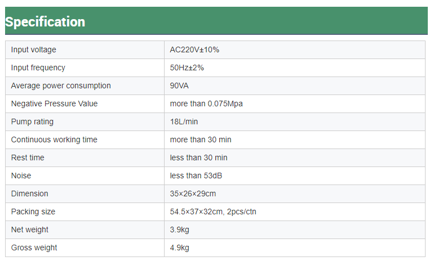Image resolution: width=434 pixels, height=261 pixels.
Task: Select the Input frequency label
Action: (x=38, y=67)
